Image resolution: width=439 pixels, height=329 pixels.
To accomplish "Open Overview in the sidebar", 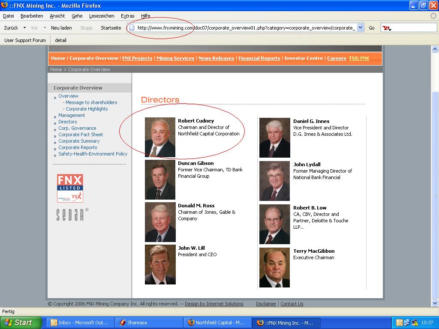I will pos(68,96).
